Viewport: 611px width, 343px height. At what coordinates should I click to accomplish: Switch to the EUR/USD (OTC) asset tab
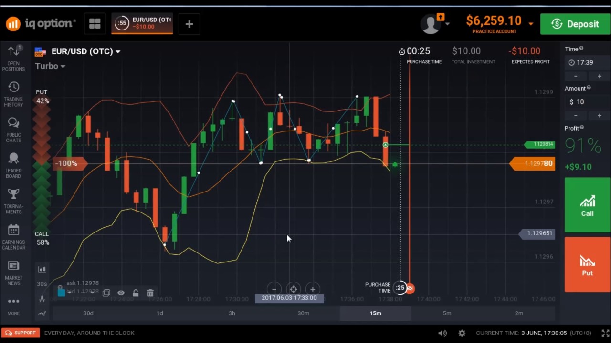(x=142, y=23)
